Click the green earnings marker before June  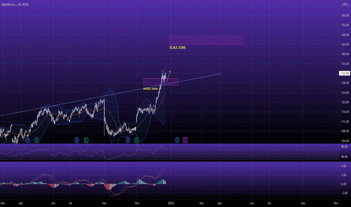coord(37,140)
